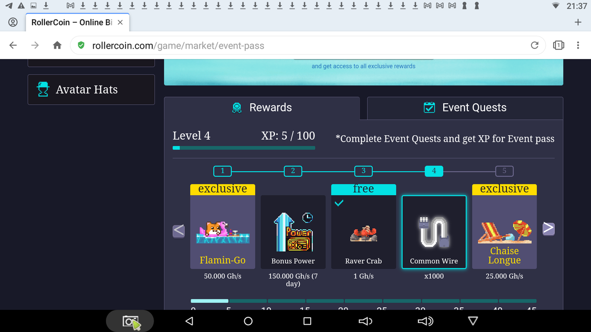Click the browser profile icon
591x332 pixels.
pos(13,23)
